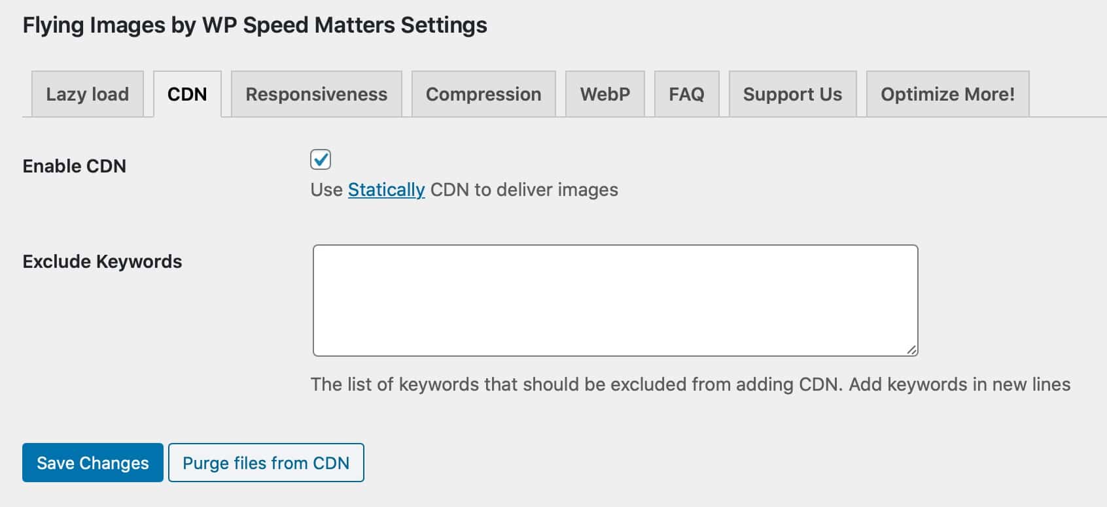The height and width of the screenshot is (507, 1107).
Task: Switch to the Lazy load tab
Action: (x=88, y=94)
